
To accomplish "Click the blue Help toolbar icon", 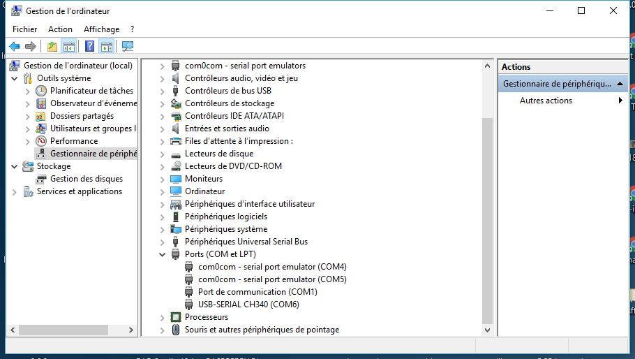I will coord(89,46).
